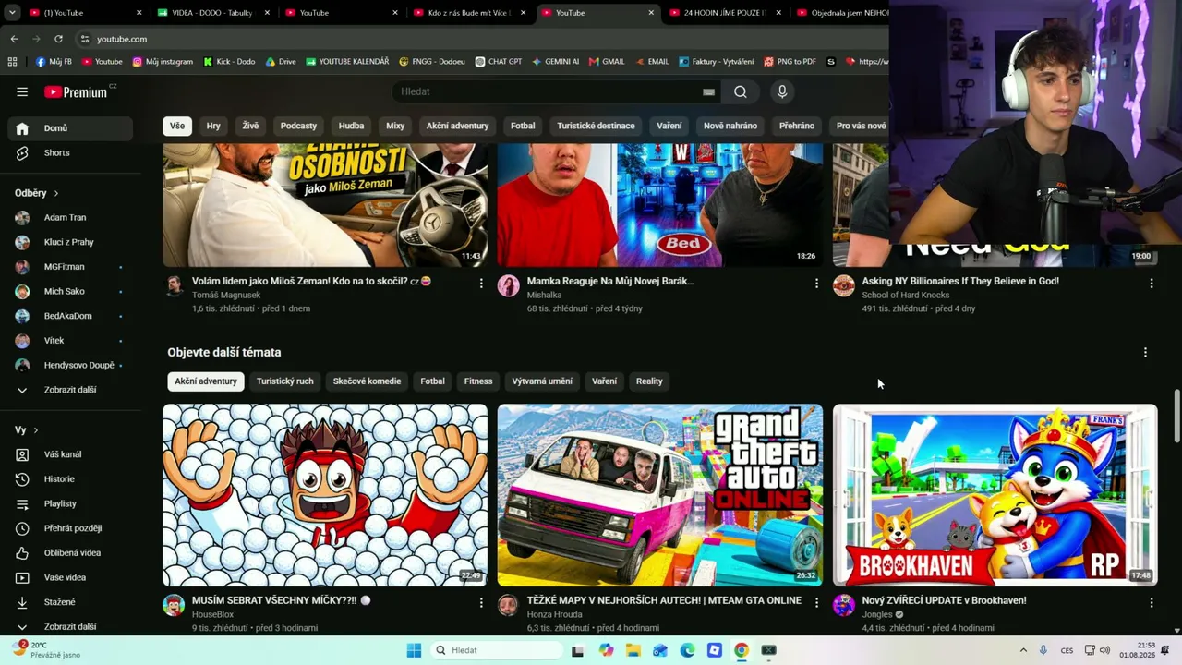This screenshot has height=665, width=1182.
Task: Open options for Asking NY Billionaires video
Action: (x=1152, y=284)
